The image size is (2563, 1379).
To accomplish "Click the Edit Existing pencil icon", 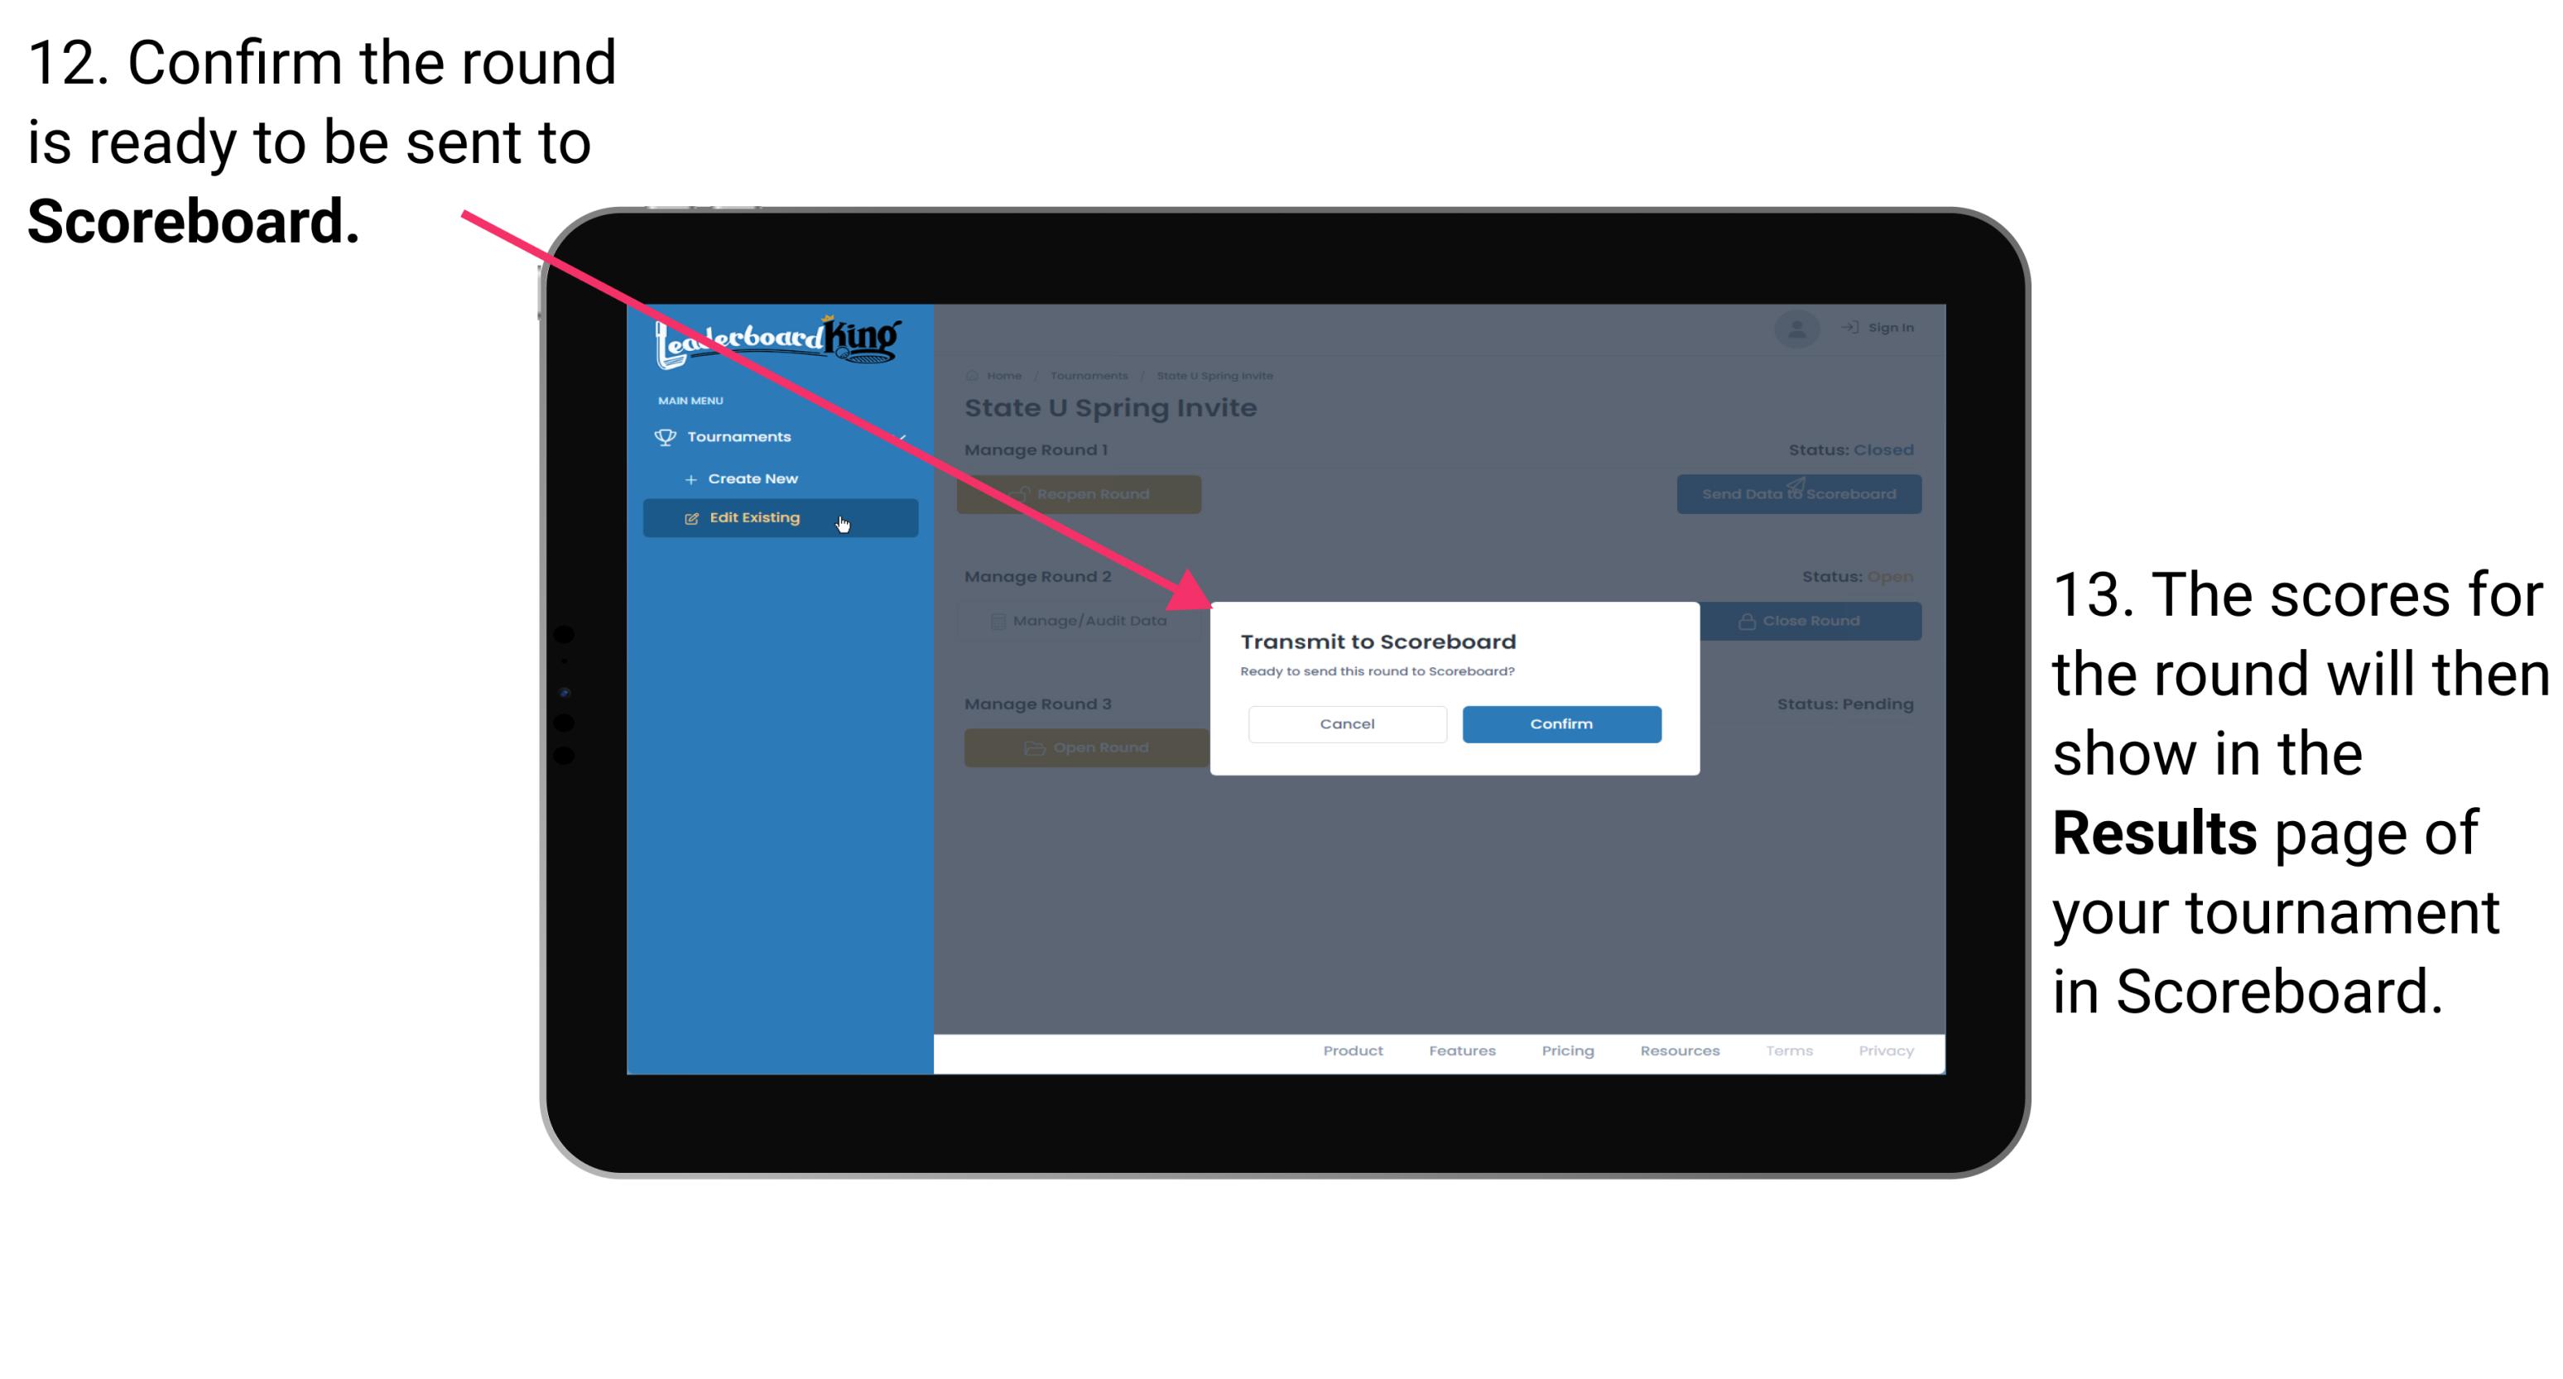I will (688, 517).
